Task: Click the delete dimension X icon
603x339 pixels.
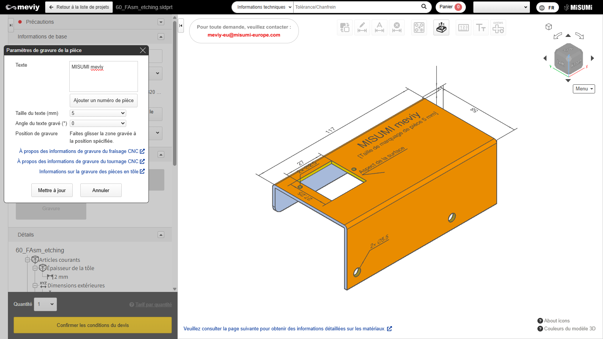Action: click(x=397, y=27)
